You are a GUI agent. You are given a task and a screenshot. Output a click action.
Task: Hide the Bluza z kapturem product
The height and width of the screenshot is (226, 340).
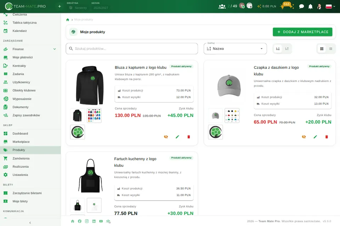(x=166, y=137)
